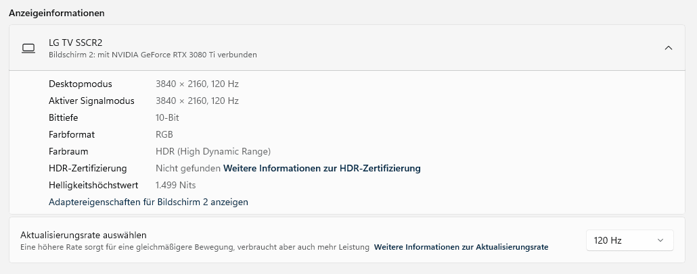Show Adaptereigenschaften für Bildschirm 2
Image resolution: width=697 pixels, height=274 pixels.
point(148,202)
